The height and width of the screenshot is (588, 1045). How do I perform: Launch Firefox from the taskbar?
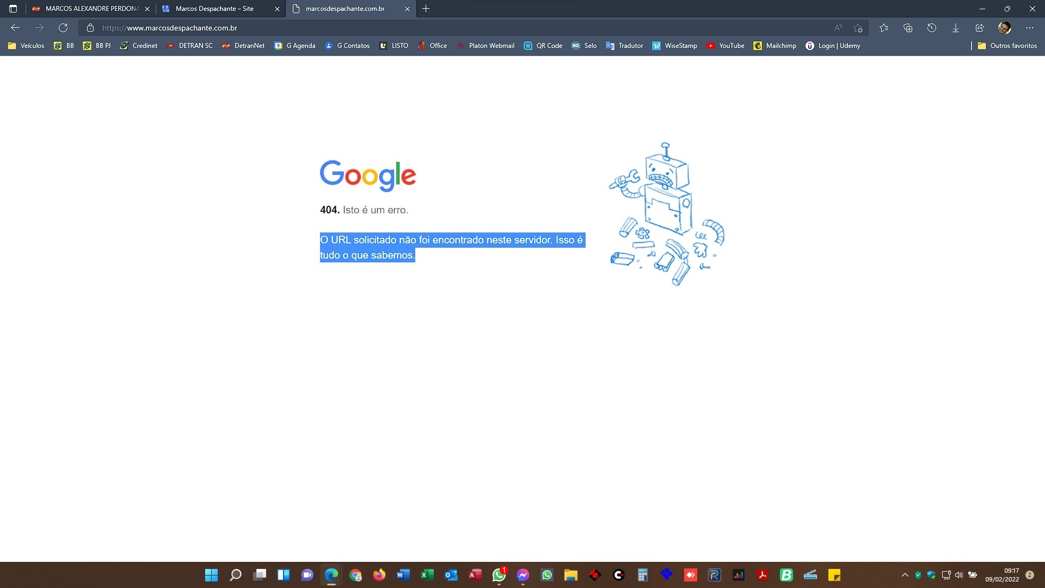(x=379, y=575)
